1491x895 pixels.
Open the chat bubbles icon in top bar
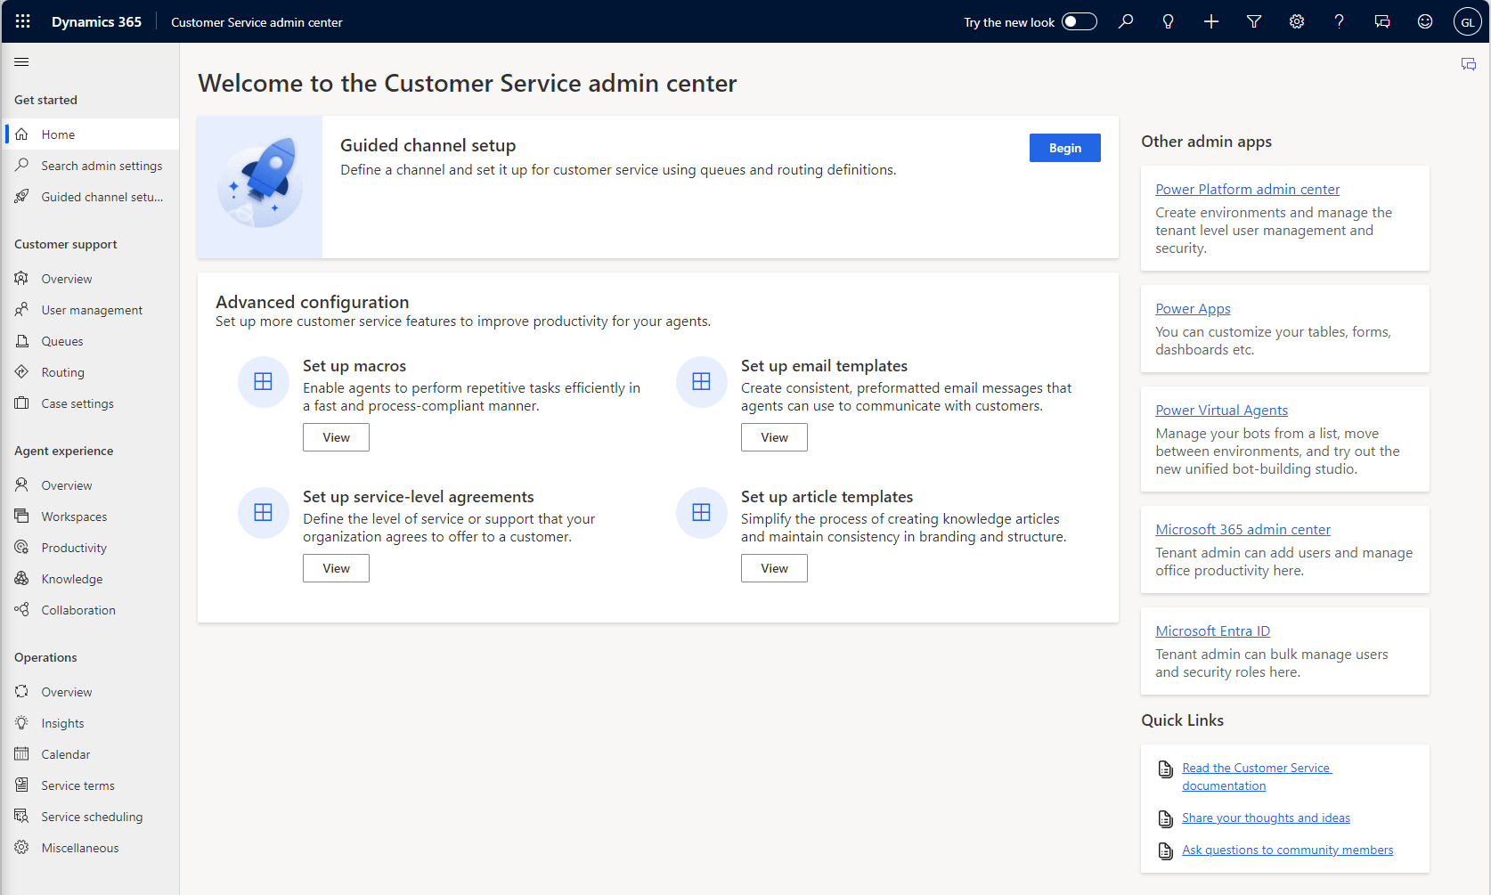(x=1382, y=21)
